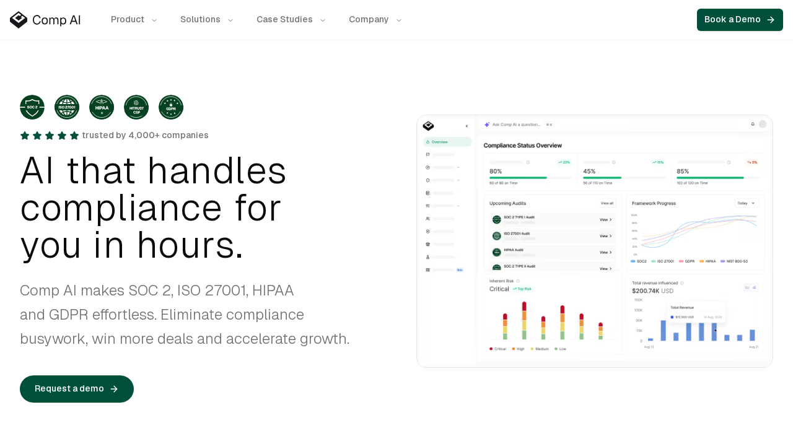Click View all in Upcoming Audits
This screenshot has width=793, height=446.
tap(607, 203)
